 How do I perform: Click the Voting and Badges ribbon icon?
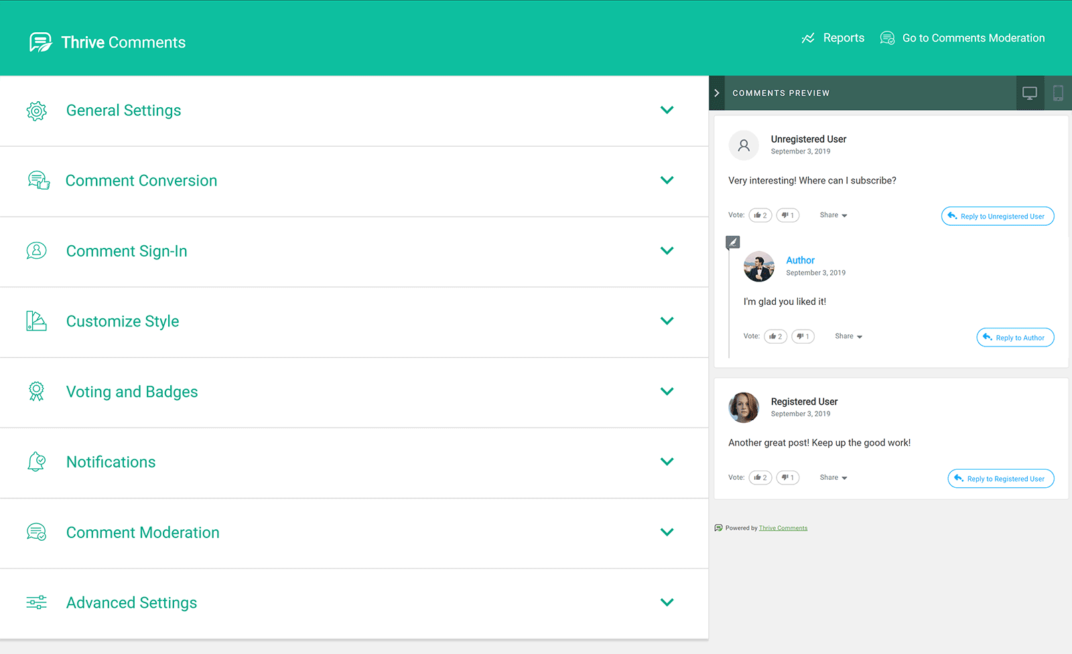click(36, 391)
